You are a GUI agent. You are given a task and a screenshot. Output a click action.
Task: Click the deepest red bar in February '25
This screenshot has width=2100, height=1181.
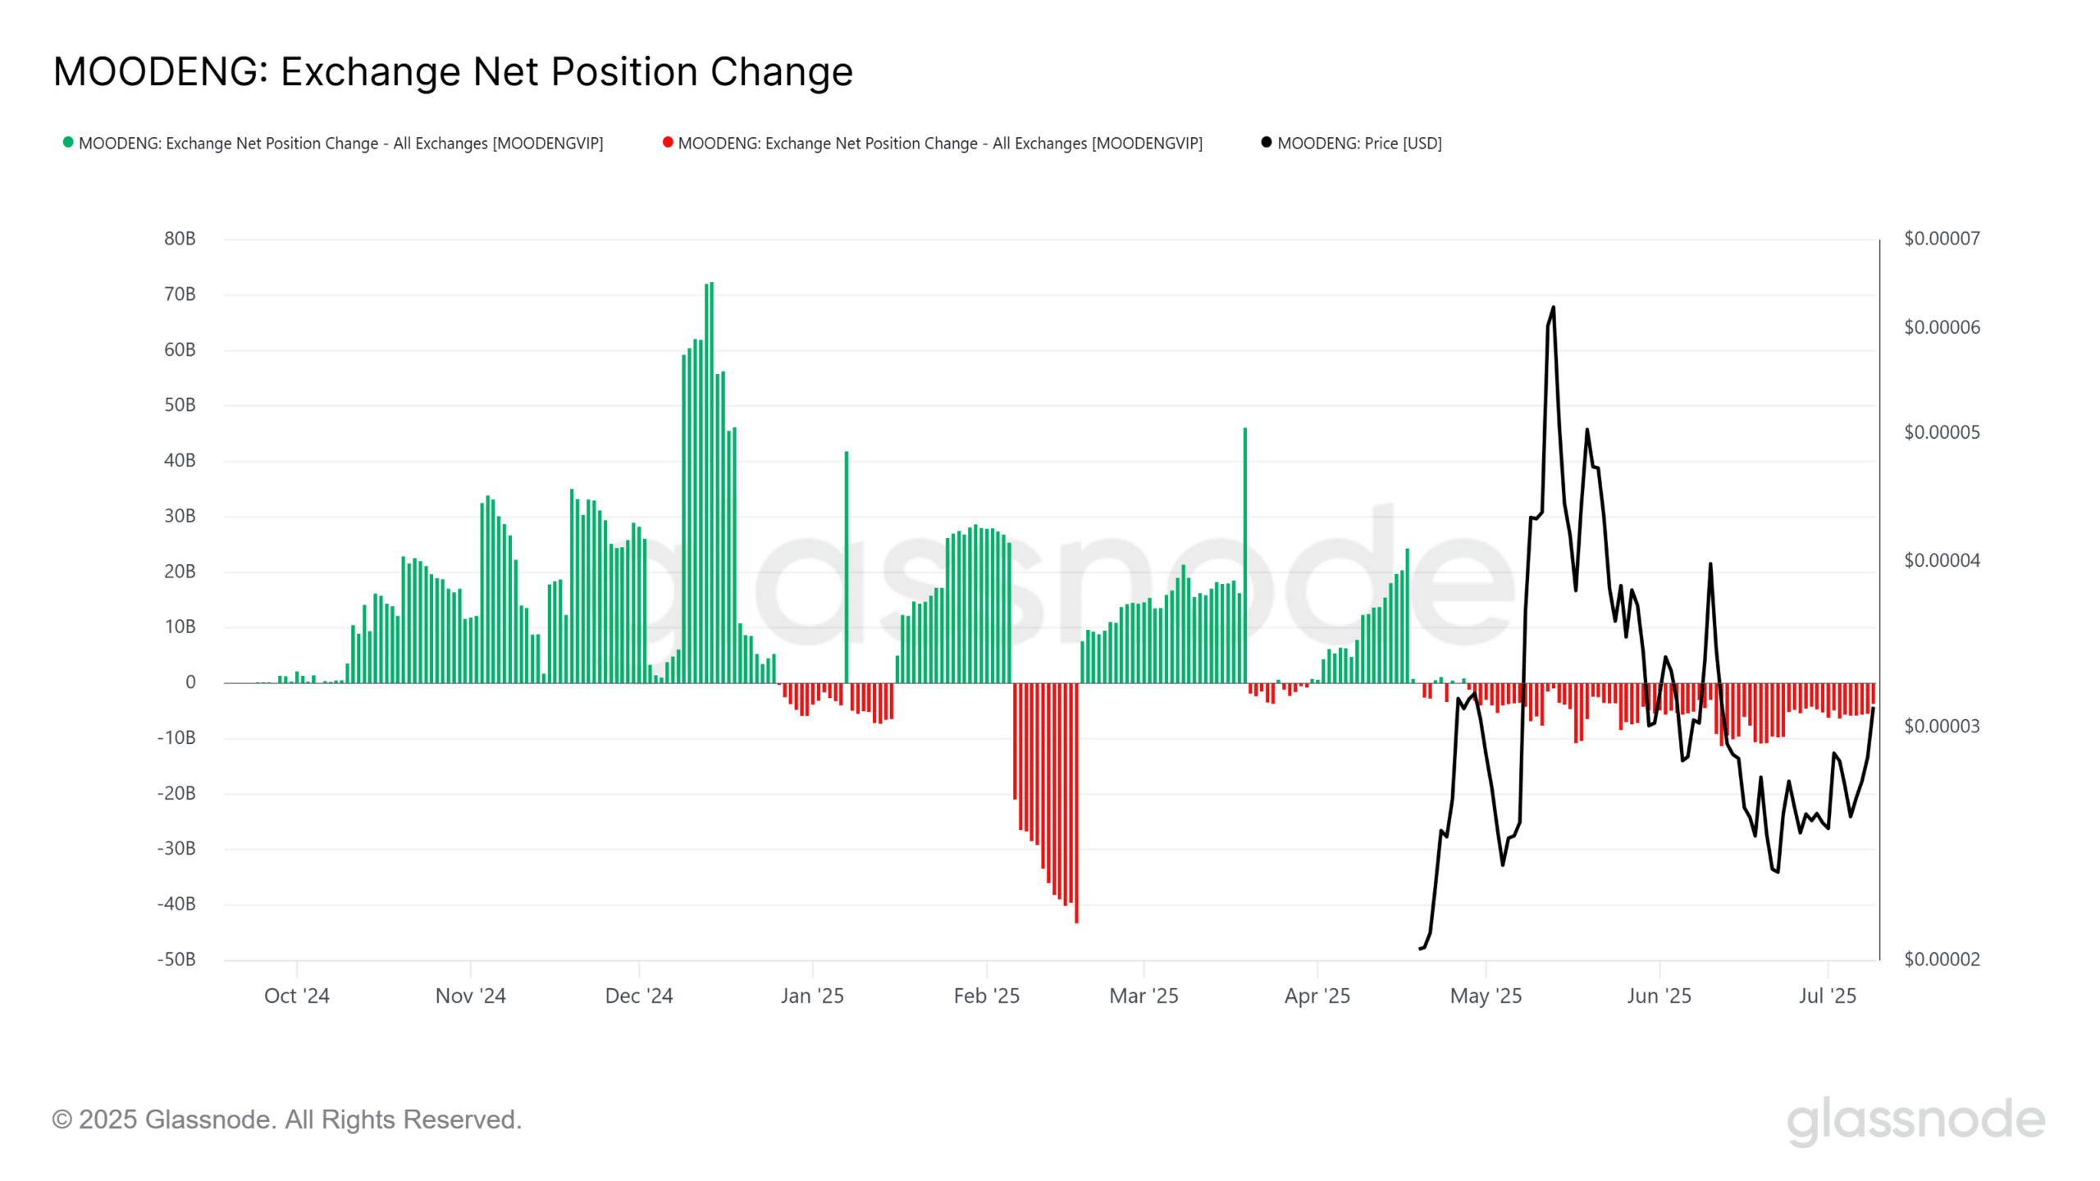pos(1076,804)
